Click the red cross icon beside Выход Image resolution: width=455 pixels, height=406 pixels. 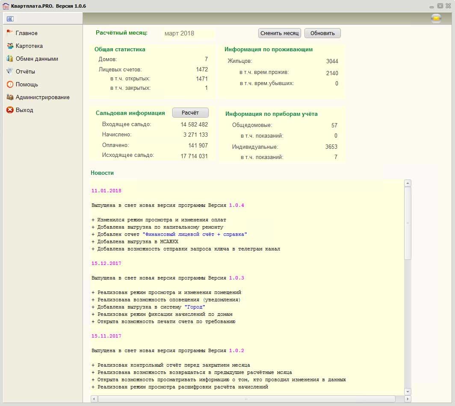pos(10,110)
